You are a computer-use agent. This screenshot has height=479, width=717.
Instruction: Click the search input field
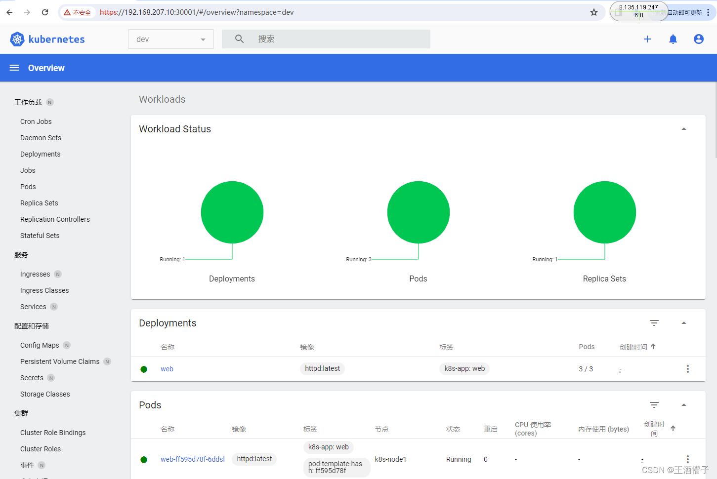[x=326, y=39]
